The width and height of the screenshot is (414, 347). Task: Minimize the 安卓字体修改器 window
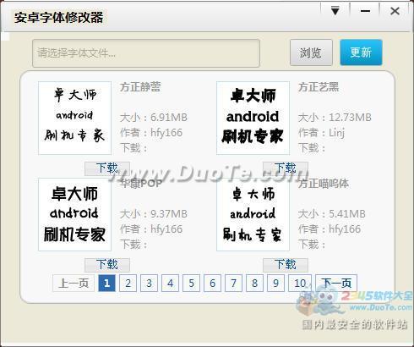[365, 11]
